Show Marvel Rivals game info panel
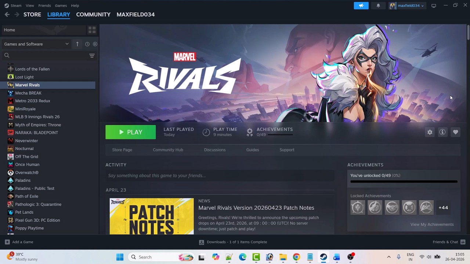Viewport: 470px width, 264px height. point(442,132)
